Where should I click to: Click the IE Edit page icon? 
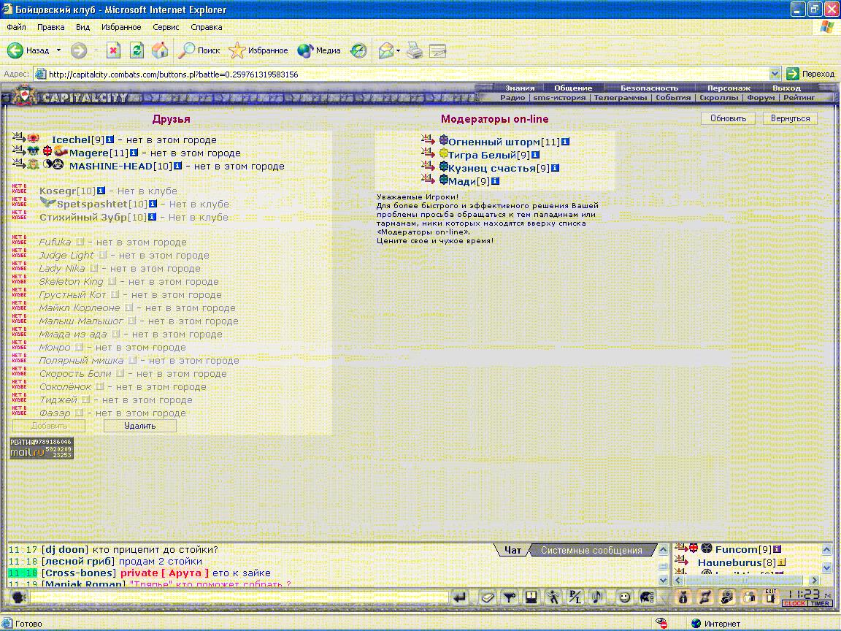click(x=438, y=50)
